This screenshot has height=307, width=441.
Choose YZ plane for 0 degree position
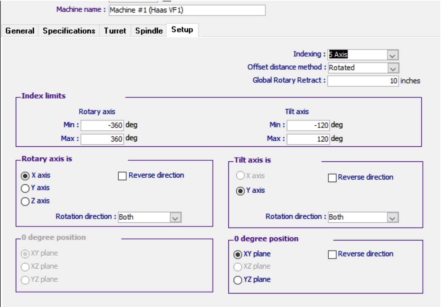coord(238,280)
